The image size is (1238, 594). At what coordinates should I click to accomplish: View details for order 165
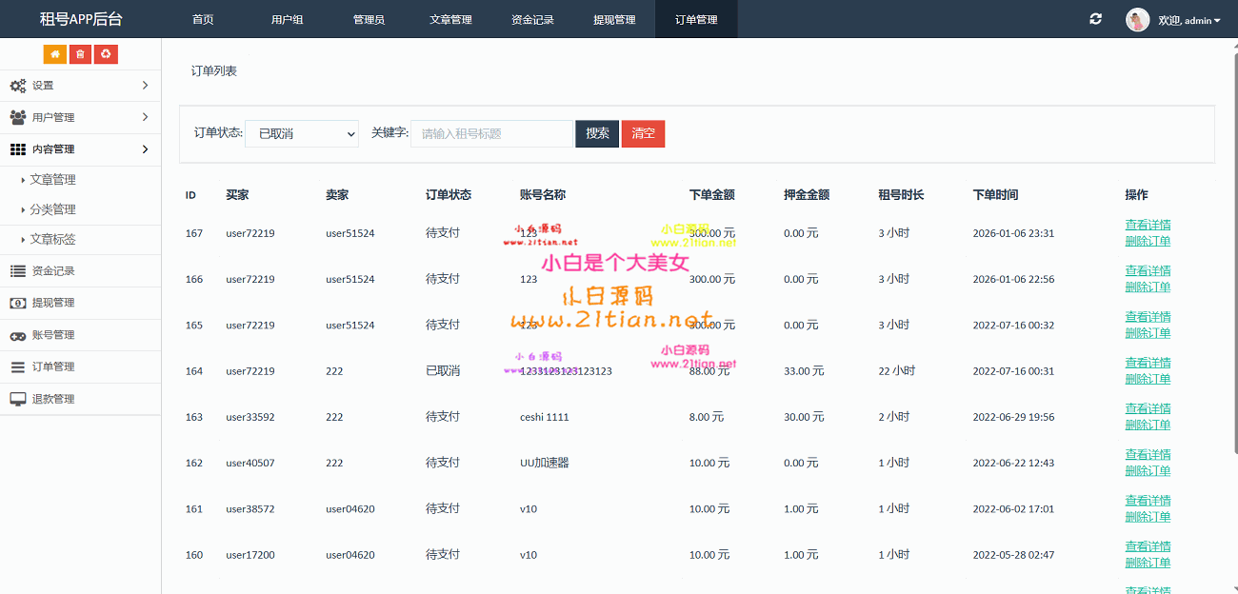pos(1148,316)
